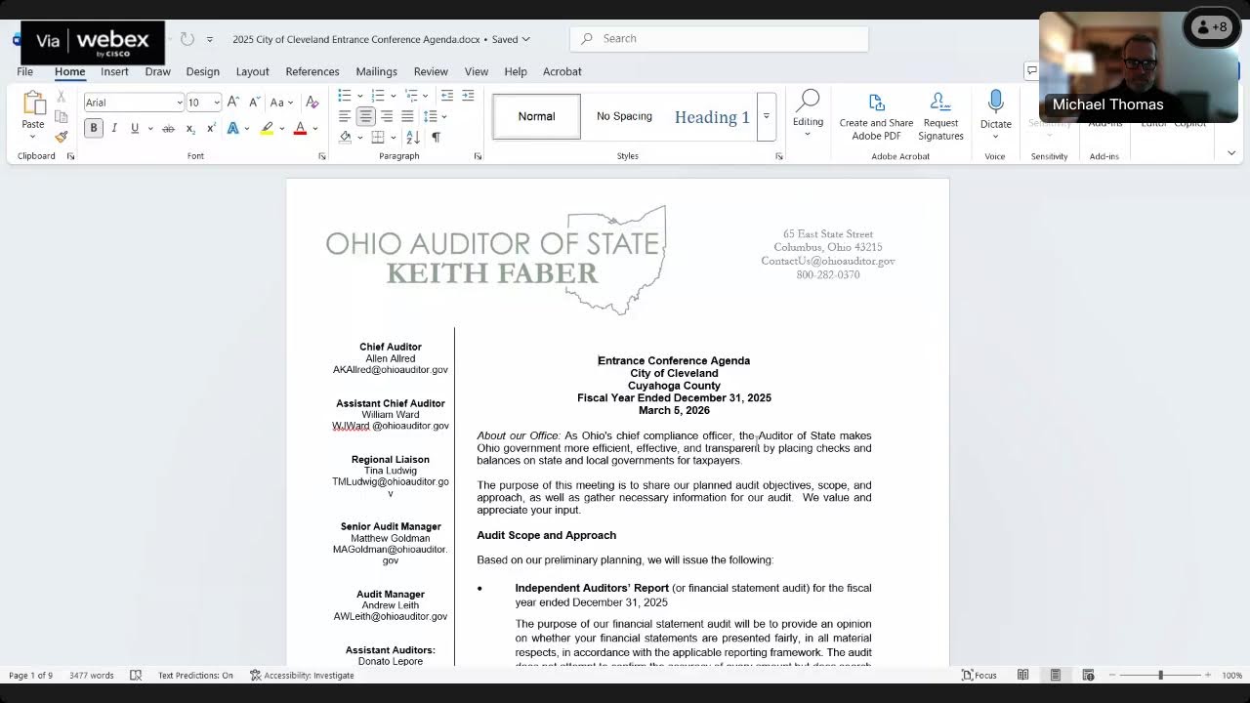Open the font size 10 dropdown
Image resolution: width=1250 pixels, height=703 pixels.
pos(217,103)
